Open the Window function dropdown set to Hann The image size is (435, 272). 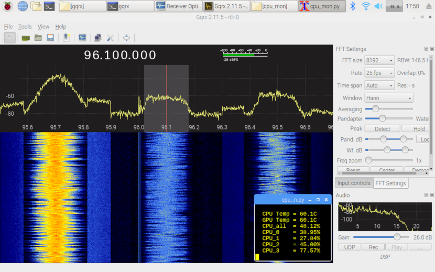(389, 98)
